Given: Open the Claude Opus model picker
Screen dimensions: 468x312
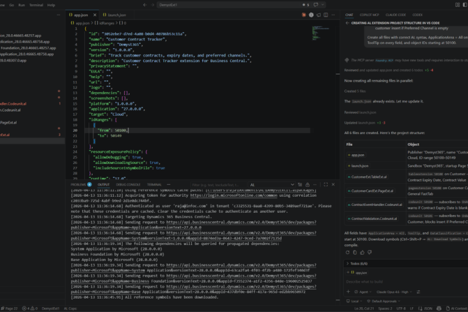Looking at the screenshot, I should click(x=394, y=292).
